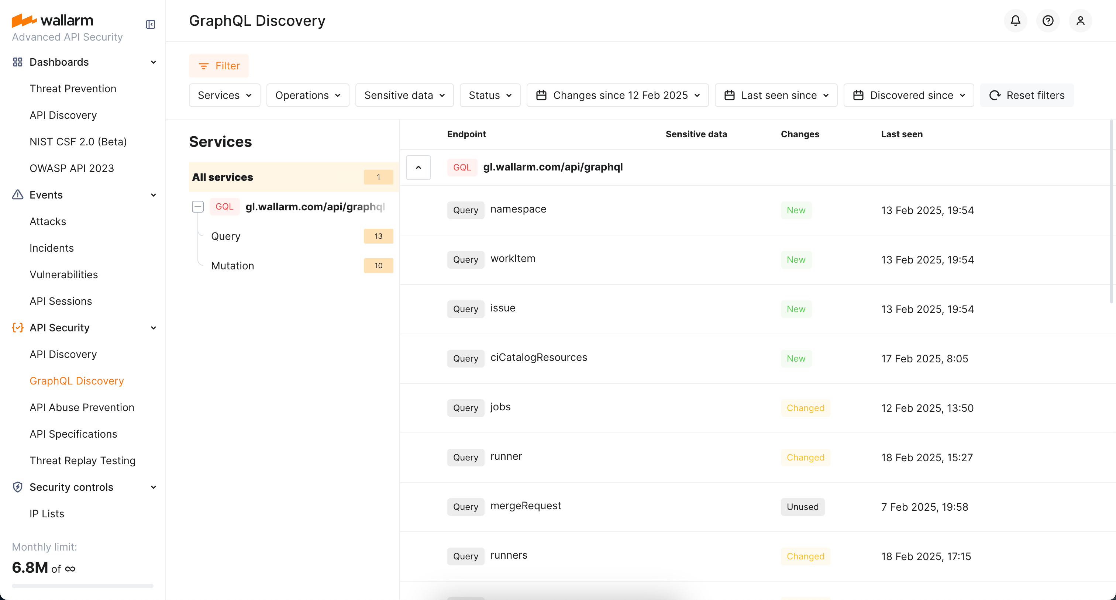Collapse the gl.wallarm.com tree node checkbox

197,207
